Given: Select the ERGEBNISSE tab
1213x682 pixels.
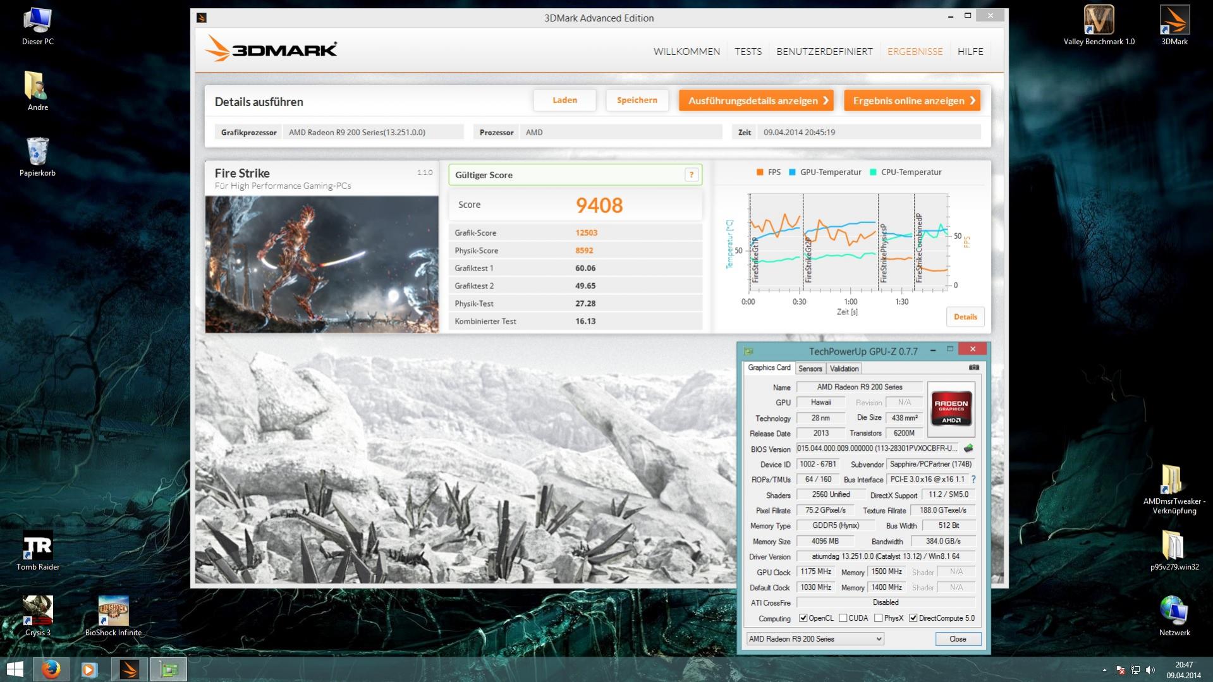Looking at the screenshot, I should pyautogui.click(x=915, y=52).
